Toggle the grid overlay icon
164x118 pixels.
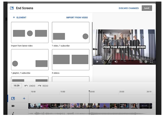point(141,62)
